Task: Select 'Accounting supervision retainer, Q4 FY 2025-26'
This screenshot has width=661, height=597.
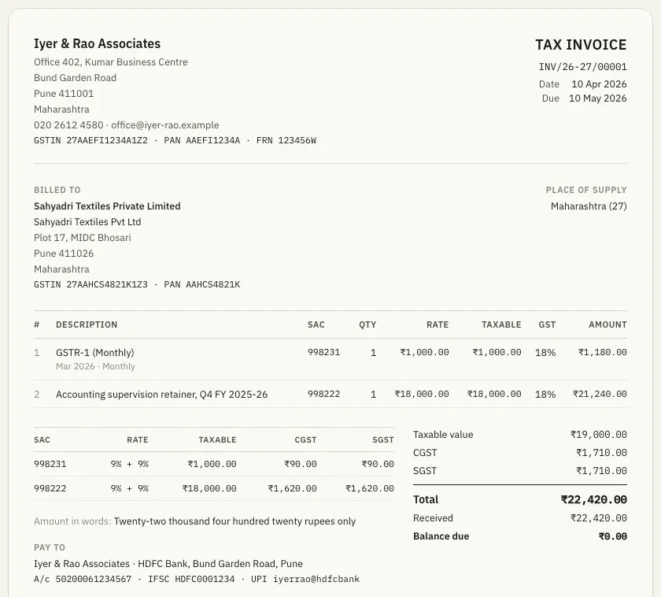Action: [161, 394]
